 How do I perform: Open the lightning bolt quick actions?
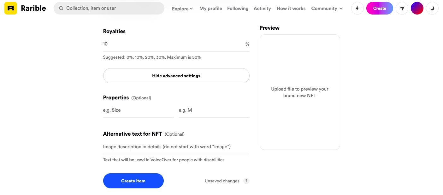coord(357,9)
